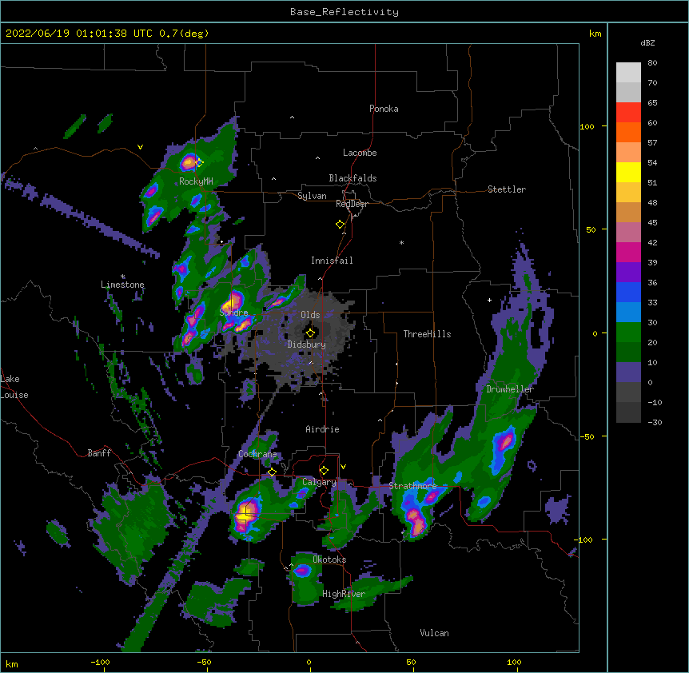Click the HighRiver town label
This screenshot has height=673, width=689.
point(344,594)
